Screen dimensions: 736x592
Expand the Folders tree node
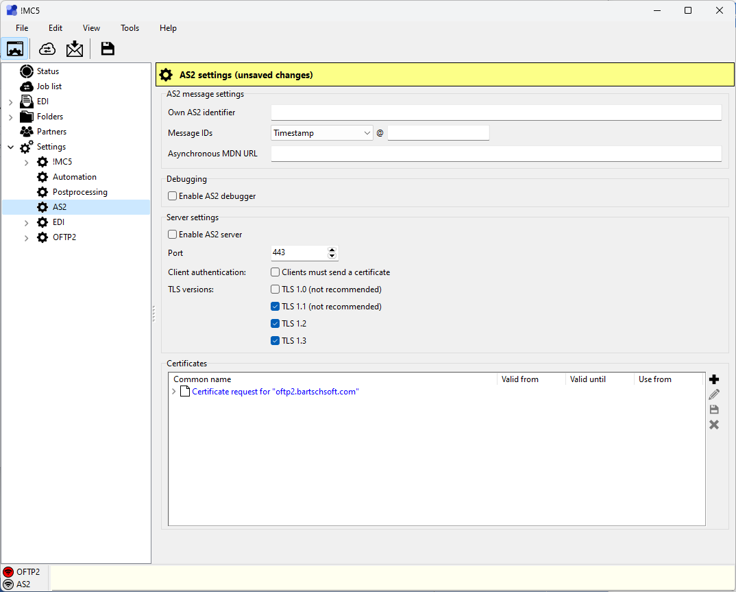pyautogui.click(x=11, y=117)
